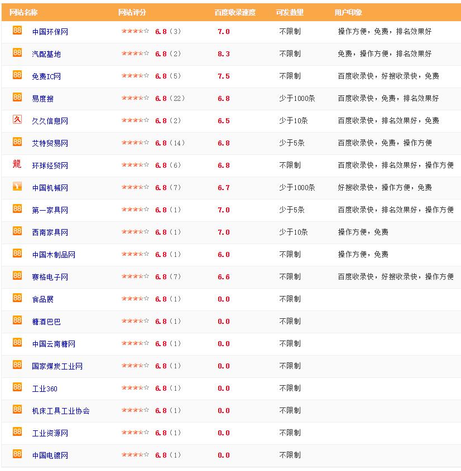Click the icon beside 中国木制品网
Screen dimensions: 461x471
(x=17, y=253)
